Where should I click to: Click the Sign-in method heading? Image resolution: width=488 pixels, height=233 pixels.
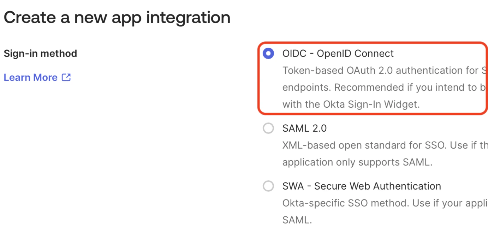tap(40, 53)
